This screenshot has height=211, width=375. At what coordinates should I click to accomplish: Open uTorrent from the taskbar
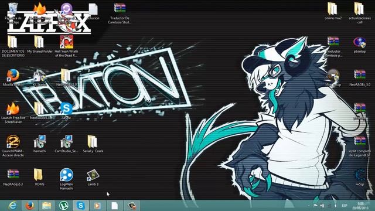pos(64,206)
